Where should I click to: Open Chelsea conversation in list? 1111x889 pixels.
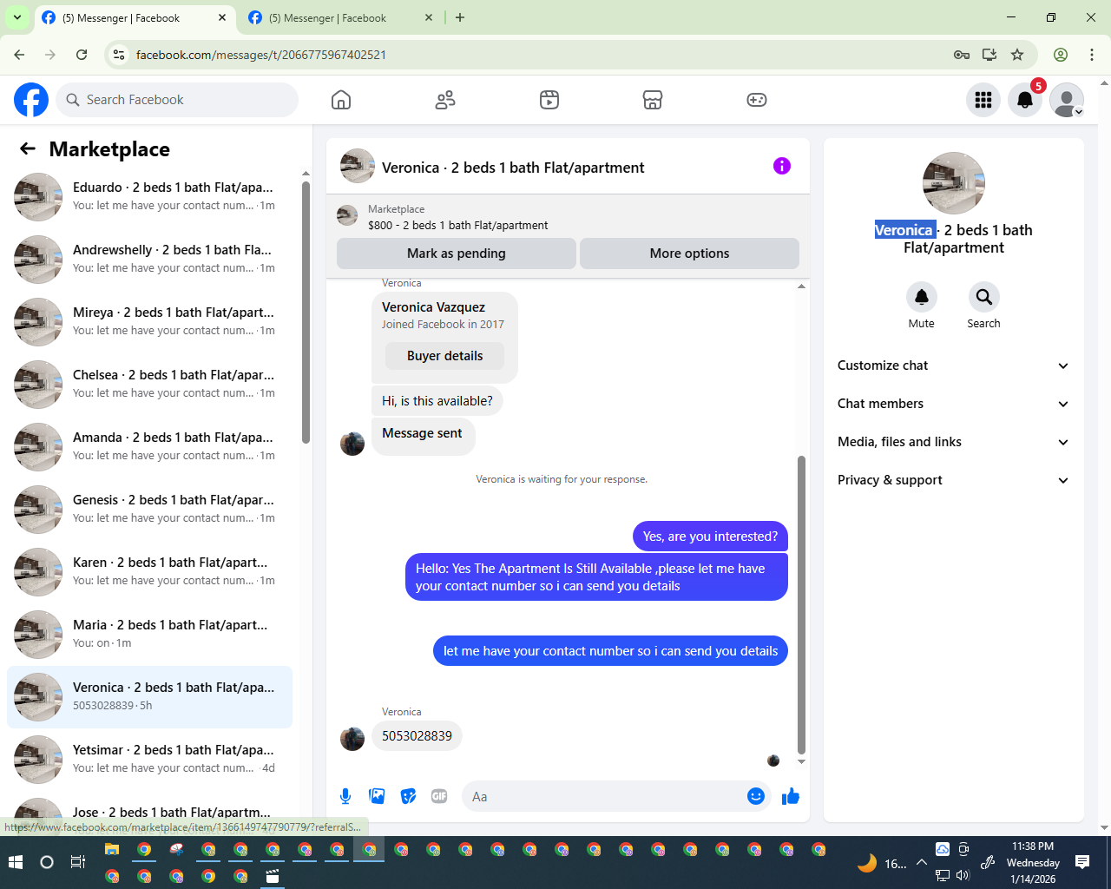pos(149,385)
